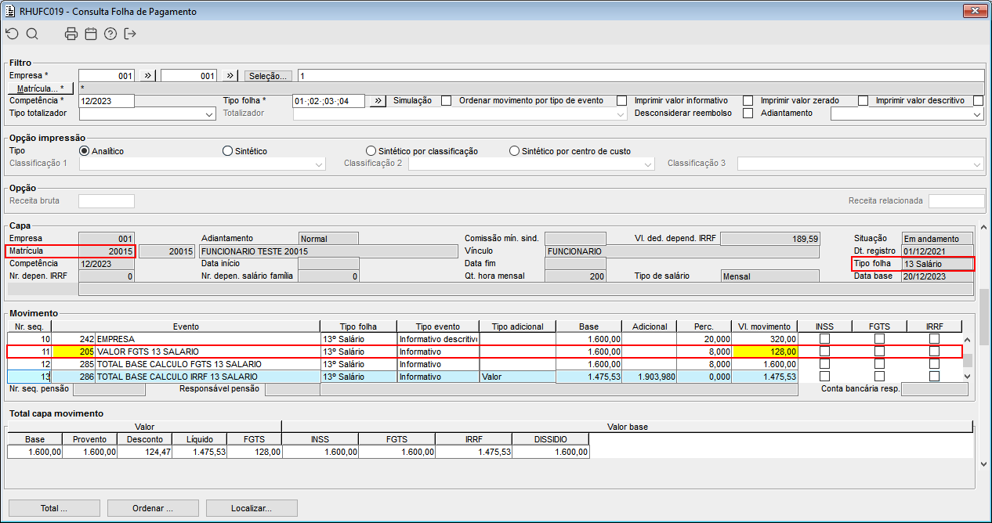This screenshot has height=523, width=992.
Task: Click the Localizar... button
Action: pyautogui.click(x=252, y=508)
